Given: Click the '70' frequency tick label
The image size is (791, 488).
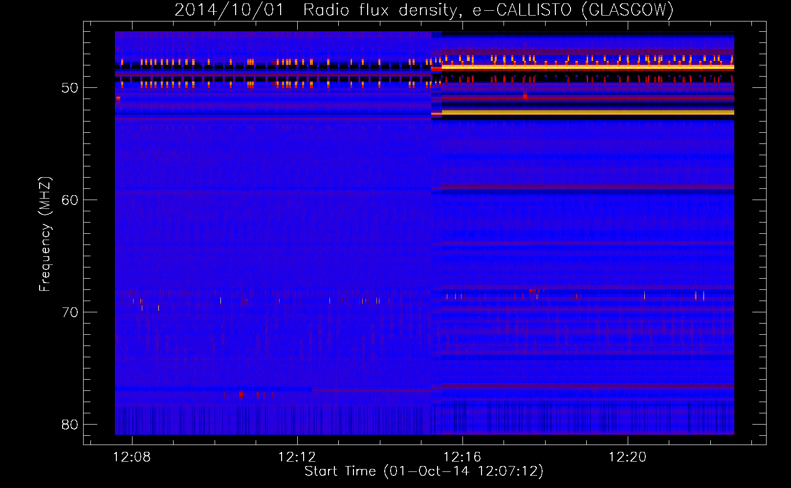Looking at the screenshot, I should point(70,312).
